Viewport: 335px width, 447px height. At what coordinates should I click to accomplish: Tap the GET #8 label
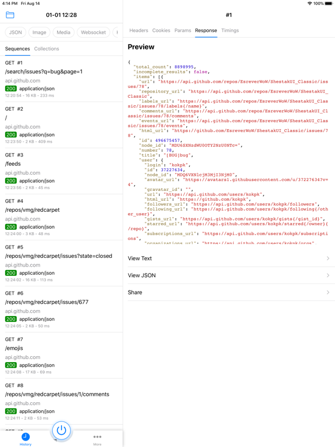click(x=14, y=385)
